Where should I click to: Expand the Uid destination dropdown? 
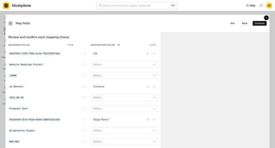(x=154, y=54)
